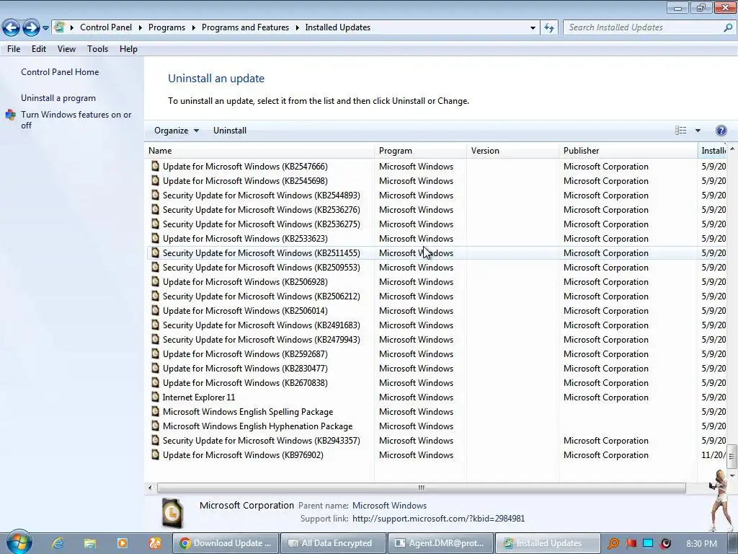Click icon of Security Update (KB2536275)
Screen dimensions: 738x554
click(156, 224)
